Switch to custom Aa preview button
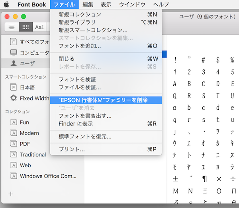239x208 pixels. pyautogui.click(x=39, y=27)
